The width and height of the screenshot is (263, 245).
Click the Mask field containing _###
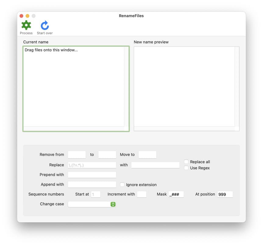[176, 194]
